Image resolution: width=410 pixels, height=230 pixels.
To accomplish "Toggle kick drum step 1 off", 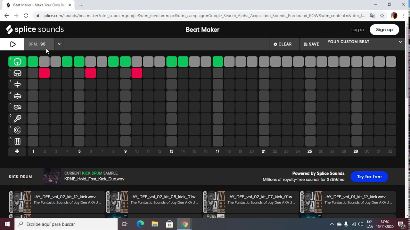I will pos(33,62).
